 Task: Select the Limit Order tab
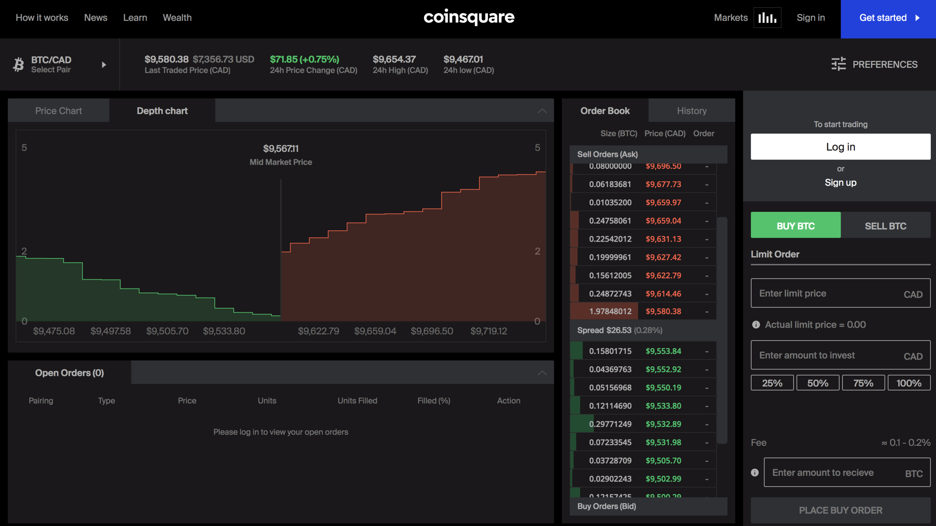[x=775, y=255]
